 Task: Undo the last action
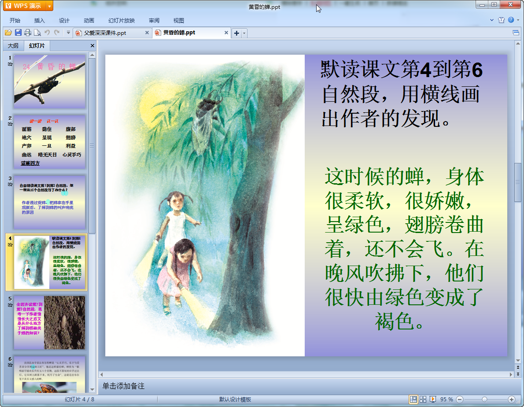pyautogui.click(x=47, y=33)
